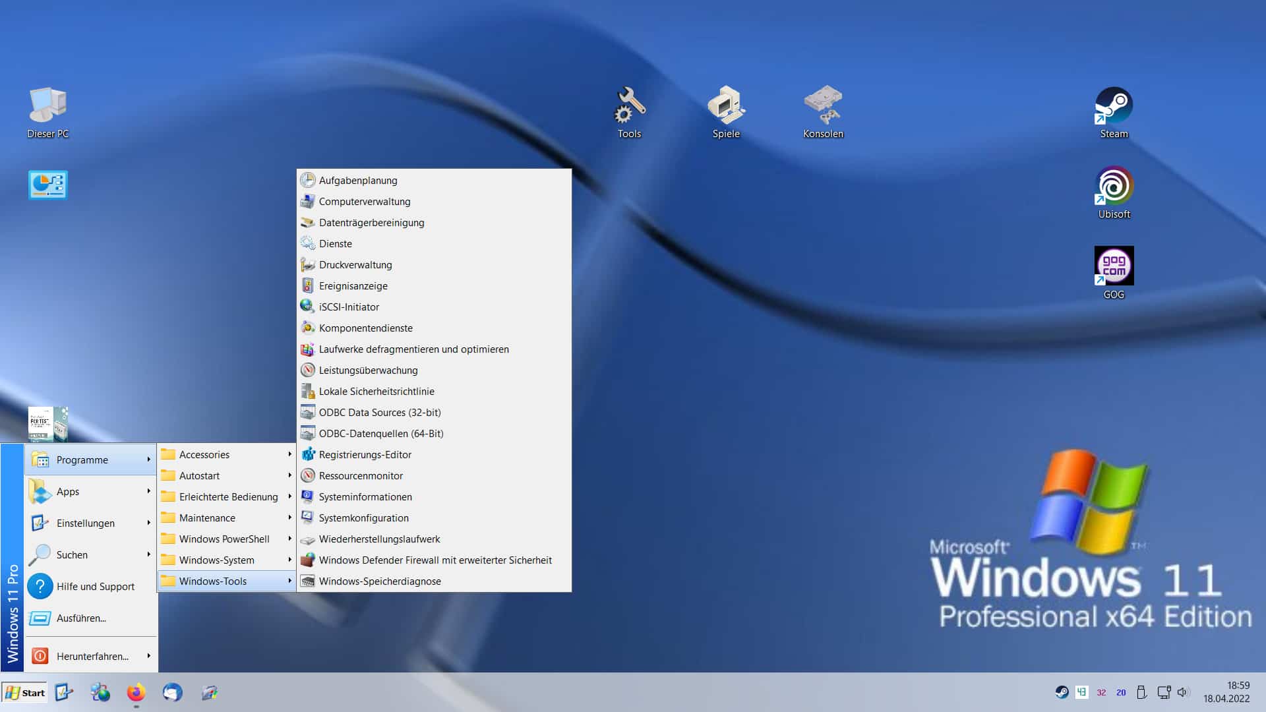Expand the Apps submenu arrow

point(148,491)
